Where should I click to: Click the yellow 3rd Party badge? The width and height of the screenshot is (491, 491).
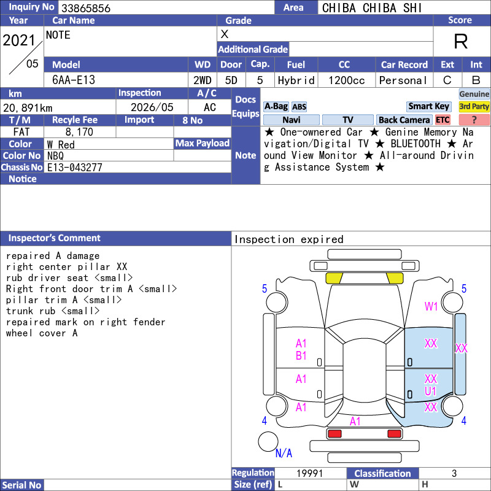point(474,106)
